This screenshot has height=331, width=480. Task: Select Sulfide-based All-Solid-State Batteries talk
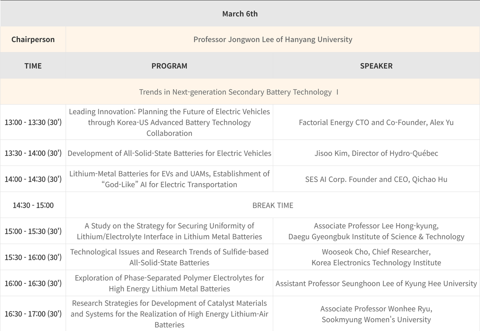tap(169, 257)
